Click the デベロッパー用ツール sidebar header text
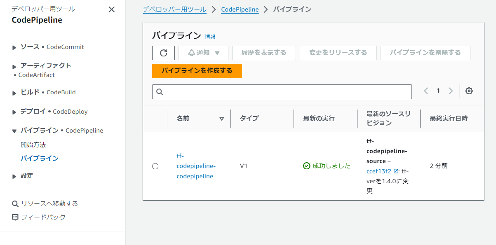Viewport: 496px width, 245px height. tap(43, 9)
